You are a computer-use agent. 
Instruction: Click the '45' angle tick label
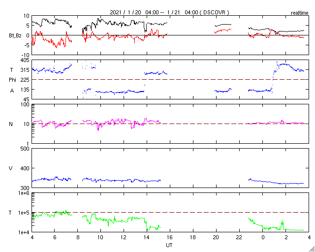tap(27, 99)
